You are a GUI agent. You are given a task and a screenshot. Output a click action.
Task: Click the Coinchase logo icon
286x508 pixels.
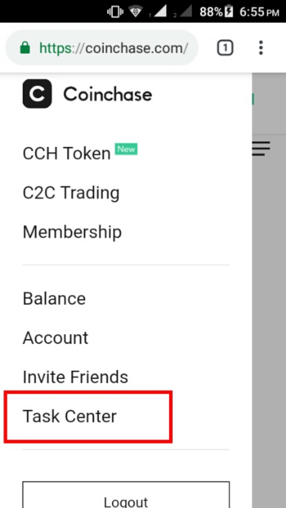pyautogui.click(x=37, y=94)
